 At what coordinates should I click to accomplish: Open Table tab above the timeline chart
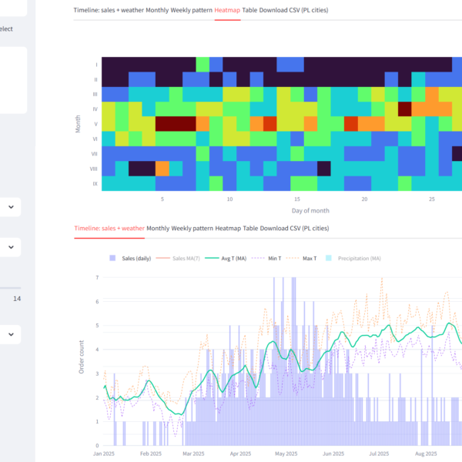point(250,228)
